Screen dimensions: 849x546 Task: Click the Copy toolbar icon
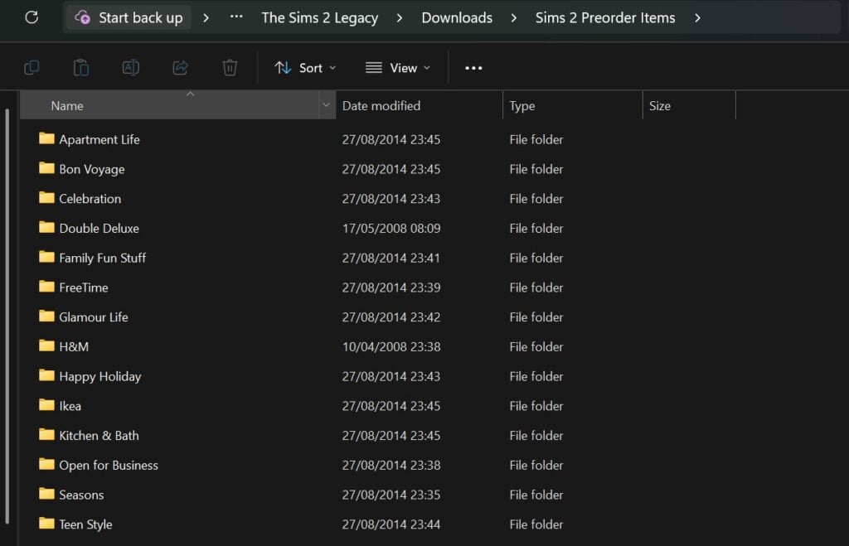(32, 68)
